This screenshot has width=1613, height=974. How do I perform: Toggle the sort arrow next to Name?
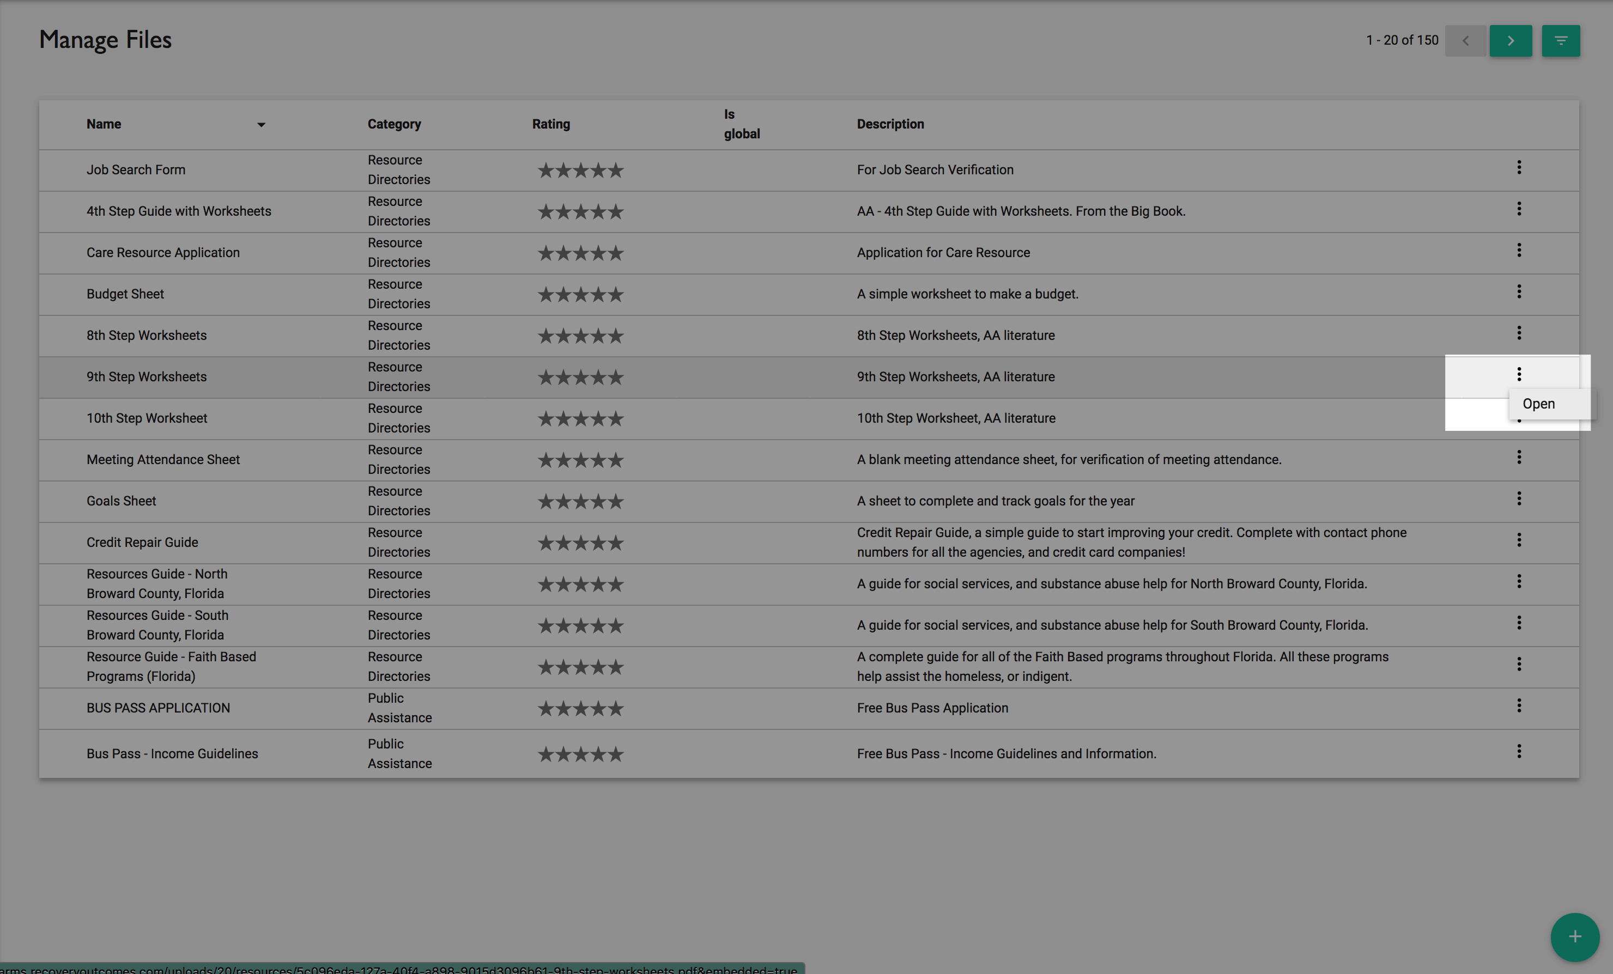click(x=261, y=124)
